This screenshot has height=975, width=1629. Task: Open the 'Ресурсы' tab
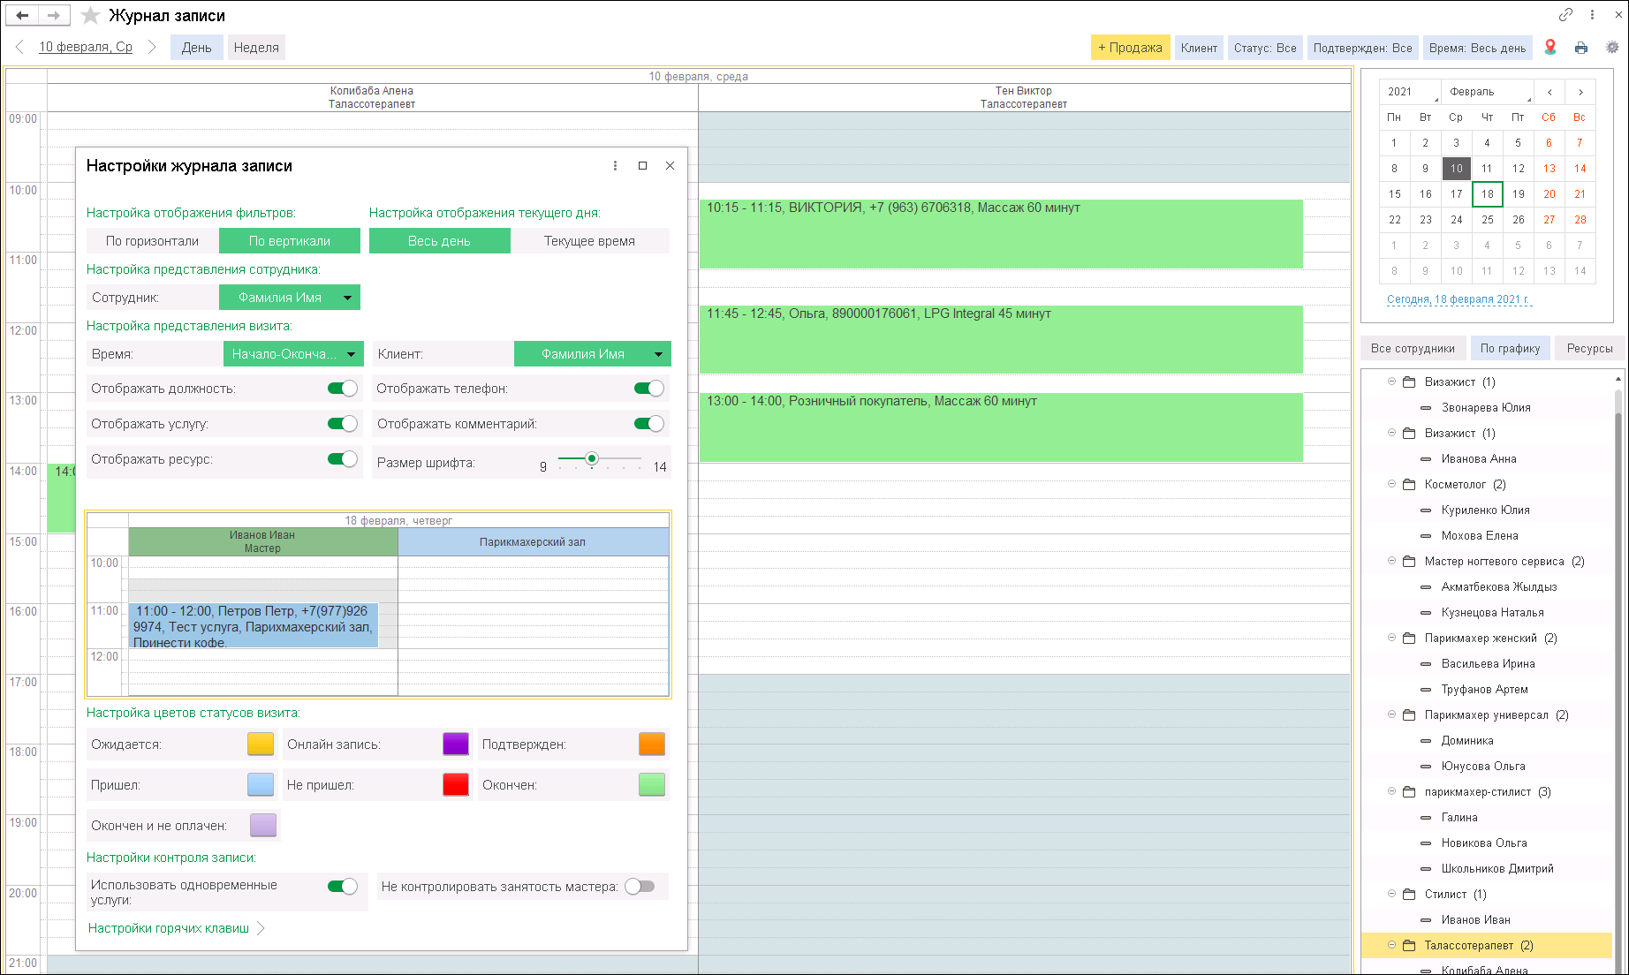(1589, 348)
